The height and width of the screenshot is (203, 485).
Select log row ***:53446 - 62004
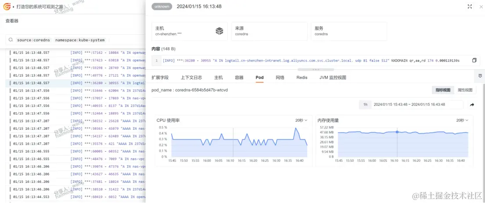(x=76, y=90)
